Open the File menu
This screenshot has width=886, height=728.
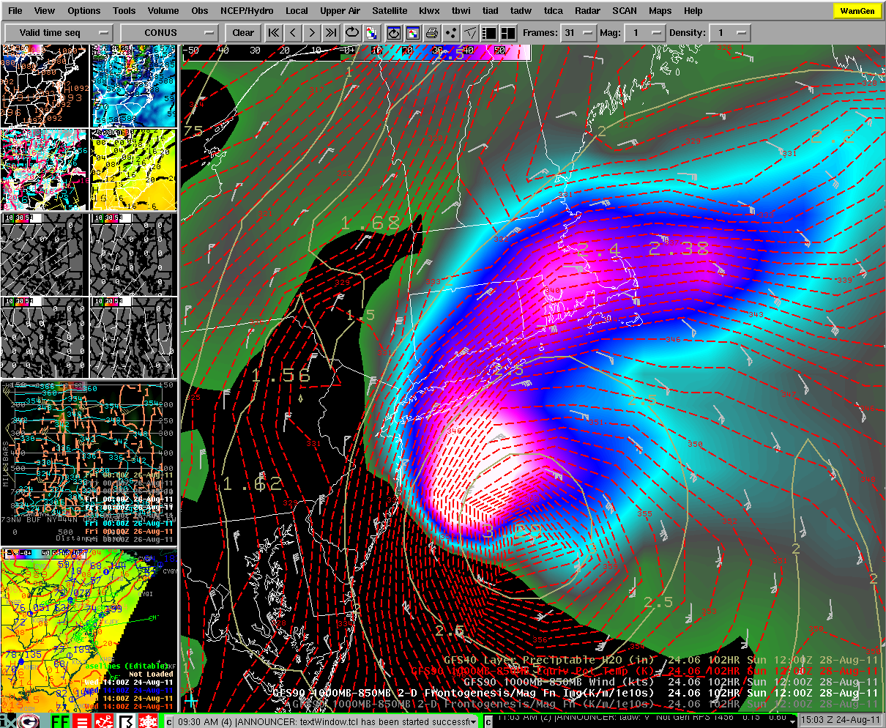(15, 11)
